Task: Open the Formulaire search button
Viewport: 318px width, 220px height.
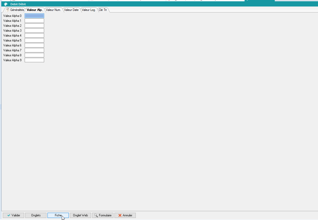Action: 103,215
